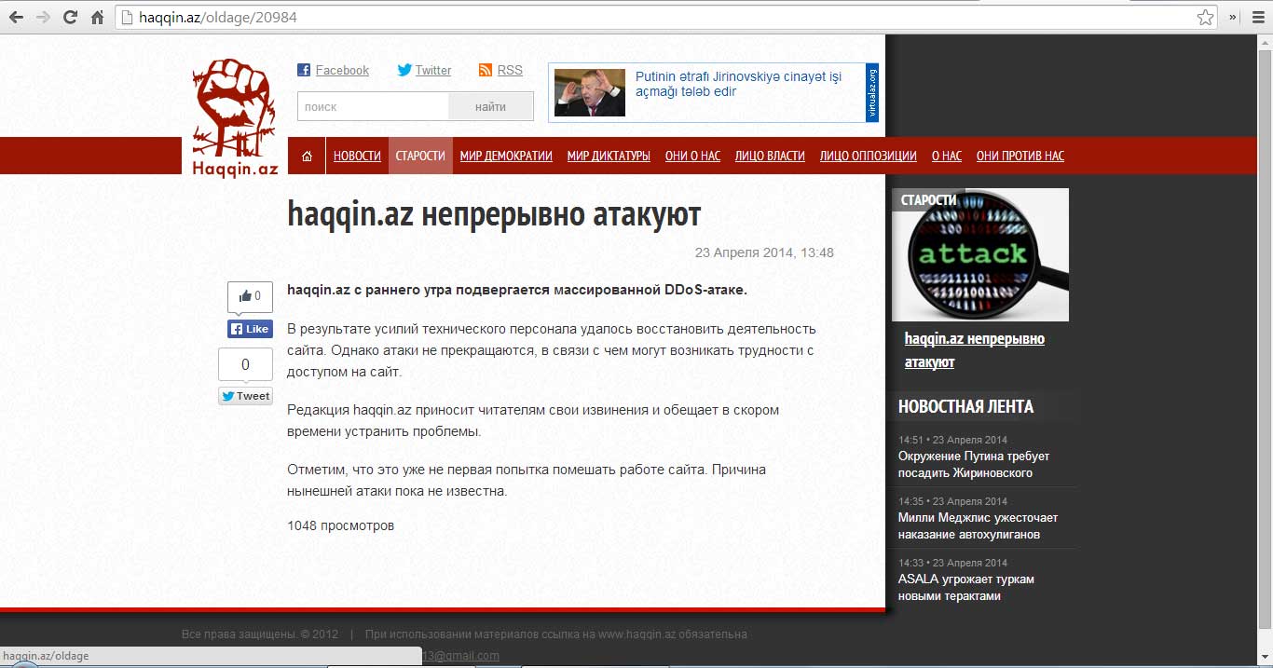Open the Twitter link in the header
The image size is (1273, 668).
click(x=433, y=70)
